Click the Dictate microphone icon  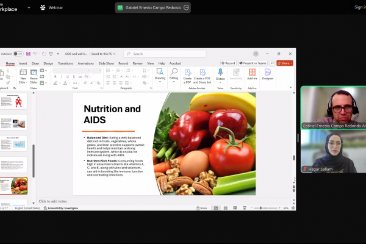click(x=220, y=73)
